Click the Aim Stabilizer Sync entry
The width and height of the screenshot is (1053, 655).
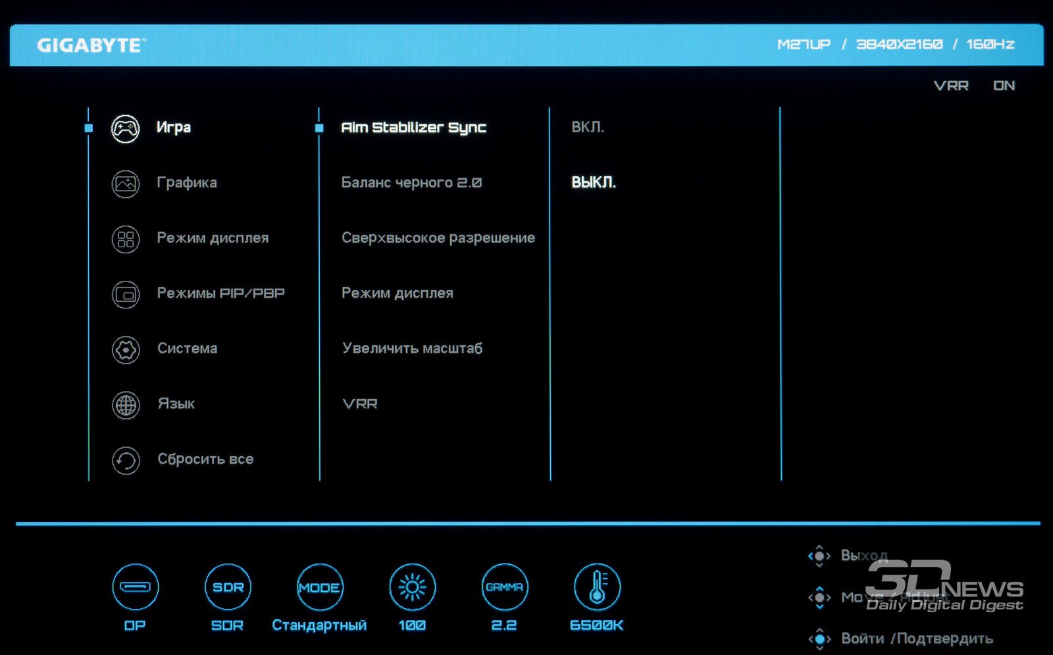point(413,128)
